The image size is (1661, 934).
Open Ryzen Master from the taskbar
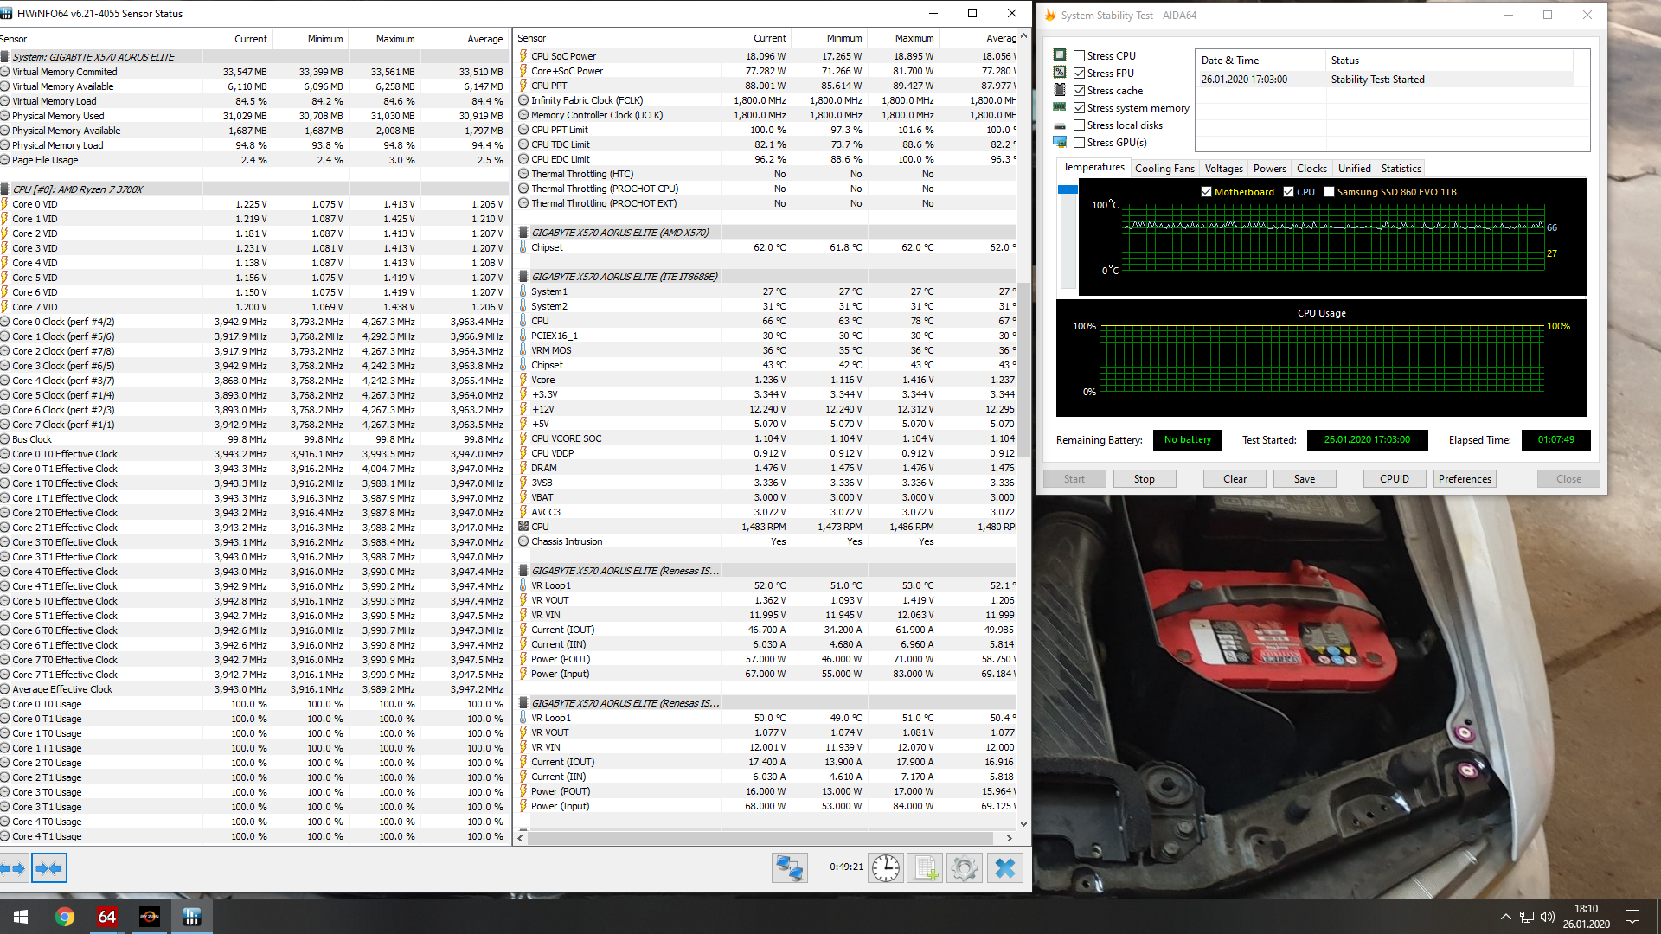click(x=149, y=917)
